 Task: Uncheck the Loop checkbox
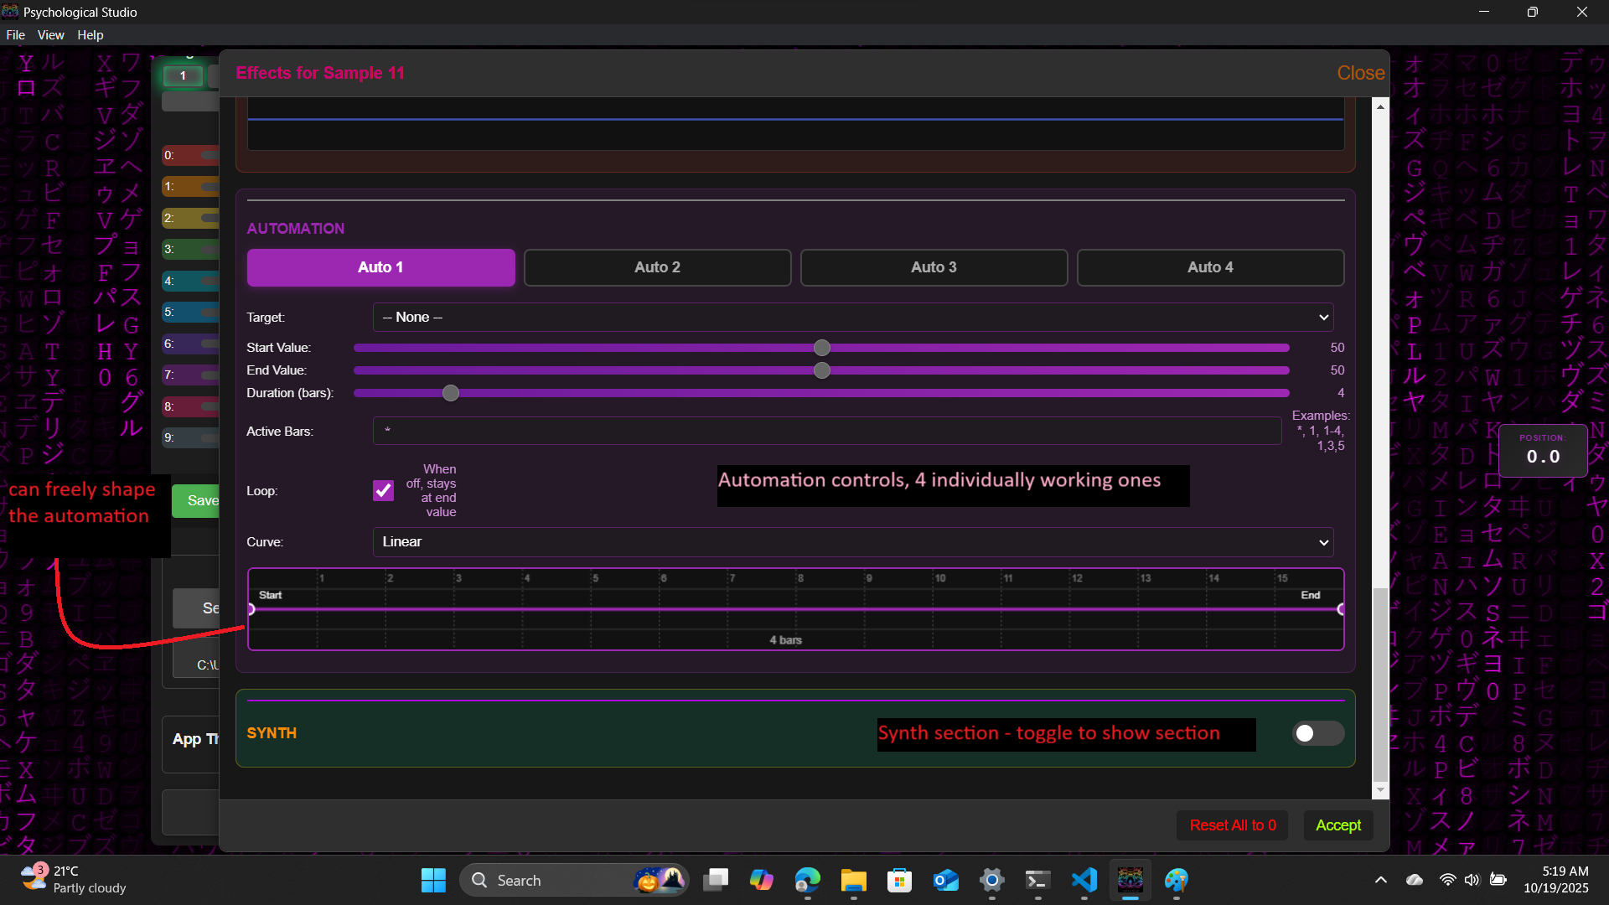click(383, 490)
